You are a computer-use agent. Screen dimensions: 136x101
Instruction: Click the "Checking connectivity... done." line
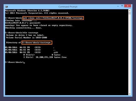pos(23,28)
